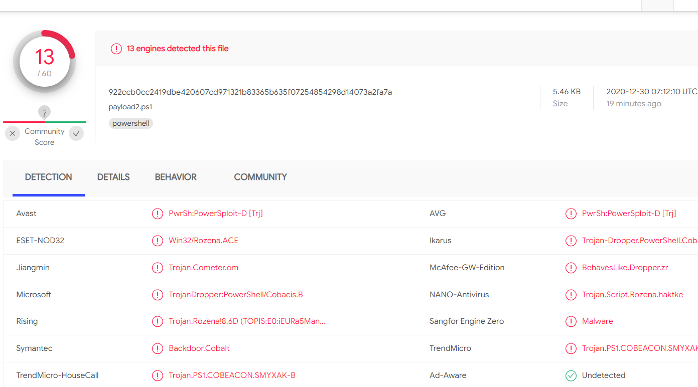Click the Avast engine name
Image resolution: width=698 pixels, height=387 pixels.
27,214
